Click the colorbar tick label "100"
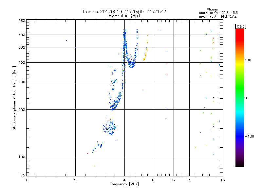The height and width of the screenshot is (196, 262). (248, 60)
